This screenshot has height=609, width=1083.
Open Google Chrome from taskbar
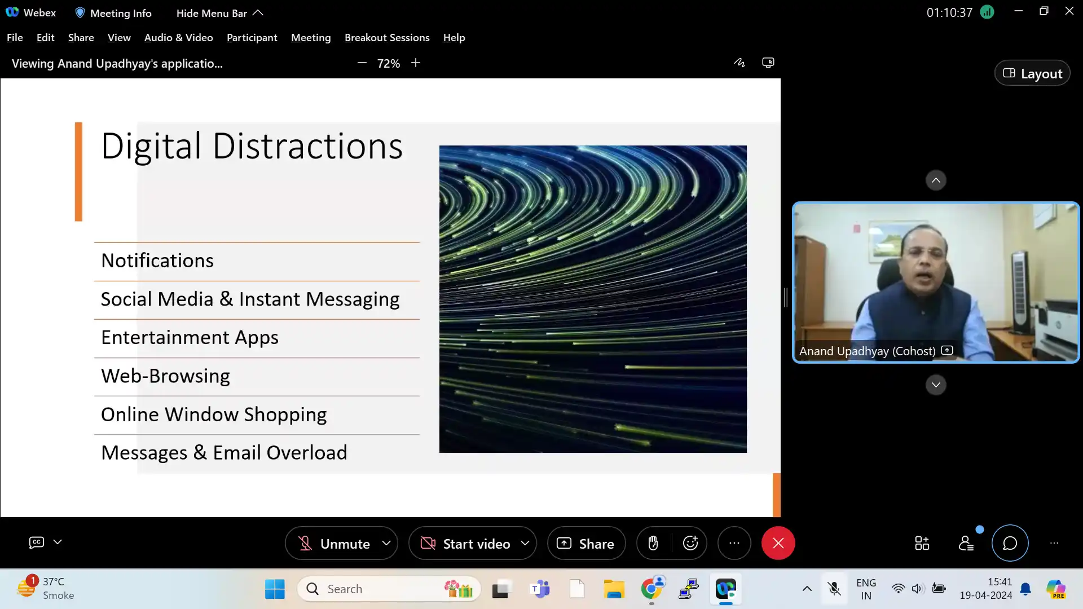(x=651, y=589)
